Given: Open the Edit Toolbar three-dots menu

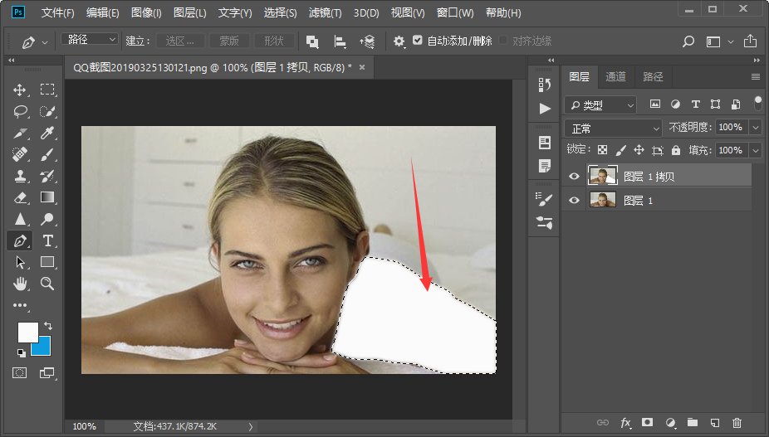Looking at the screenshot, I should coord(20,305).
